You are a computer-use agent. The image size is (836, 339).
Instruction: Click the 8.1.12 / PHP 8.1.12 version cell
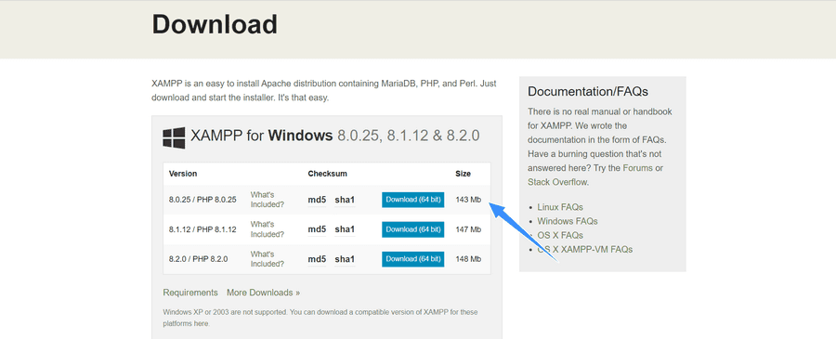pyautogui.click(x=202, y=229)
